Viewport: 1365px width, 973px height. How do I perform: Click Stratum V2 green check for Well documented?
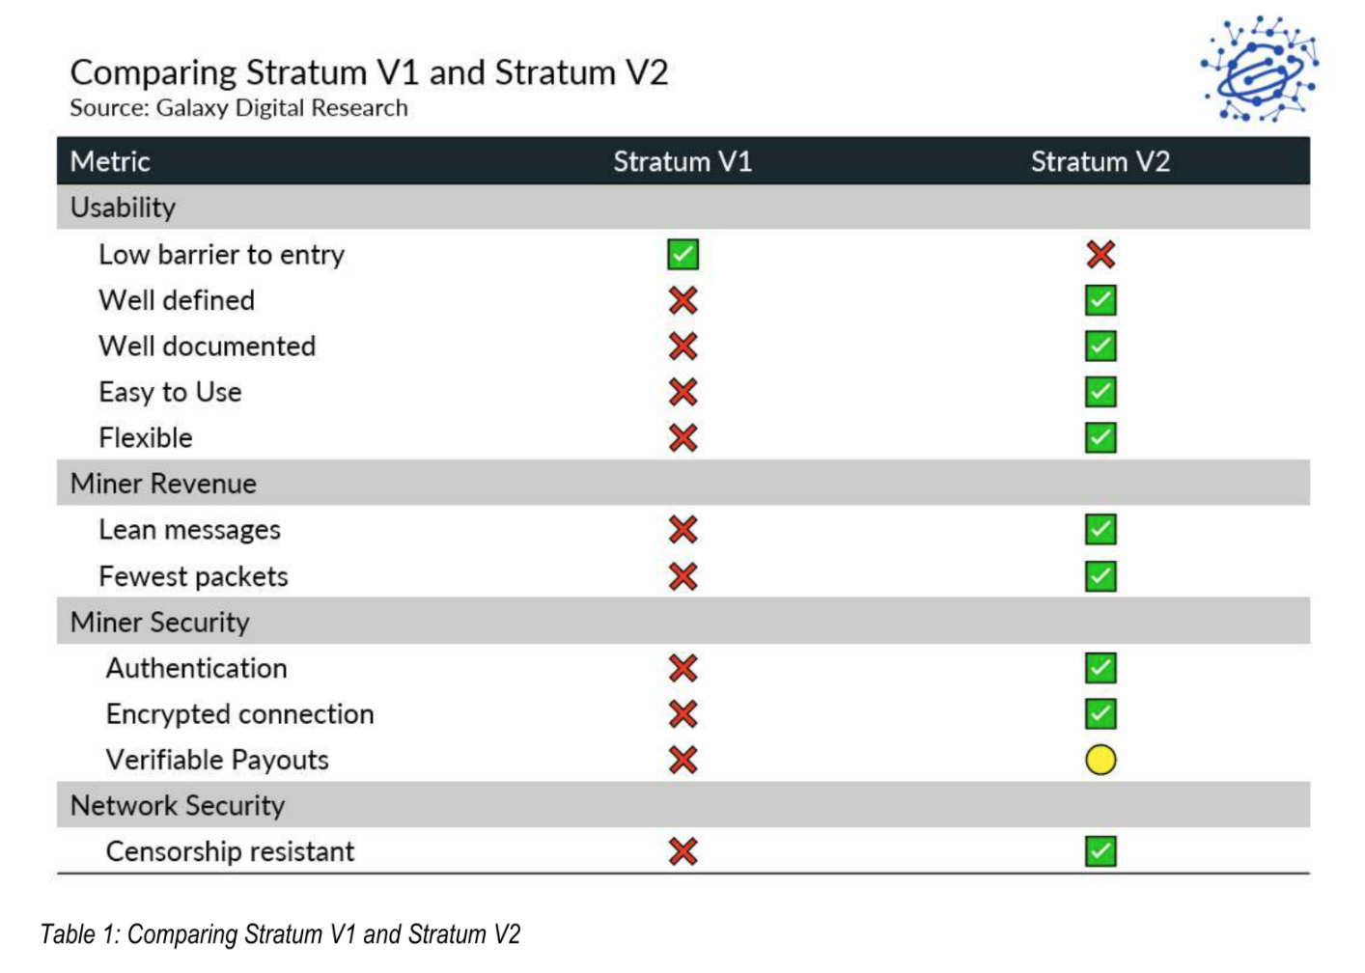point(1100,347)
